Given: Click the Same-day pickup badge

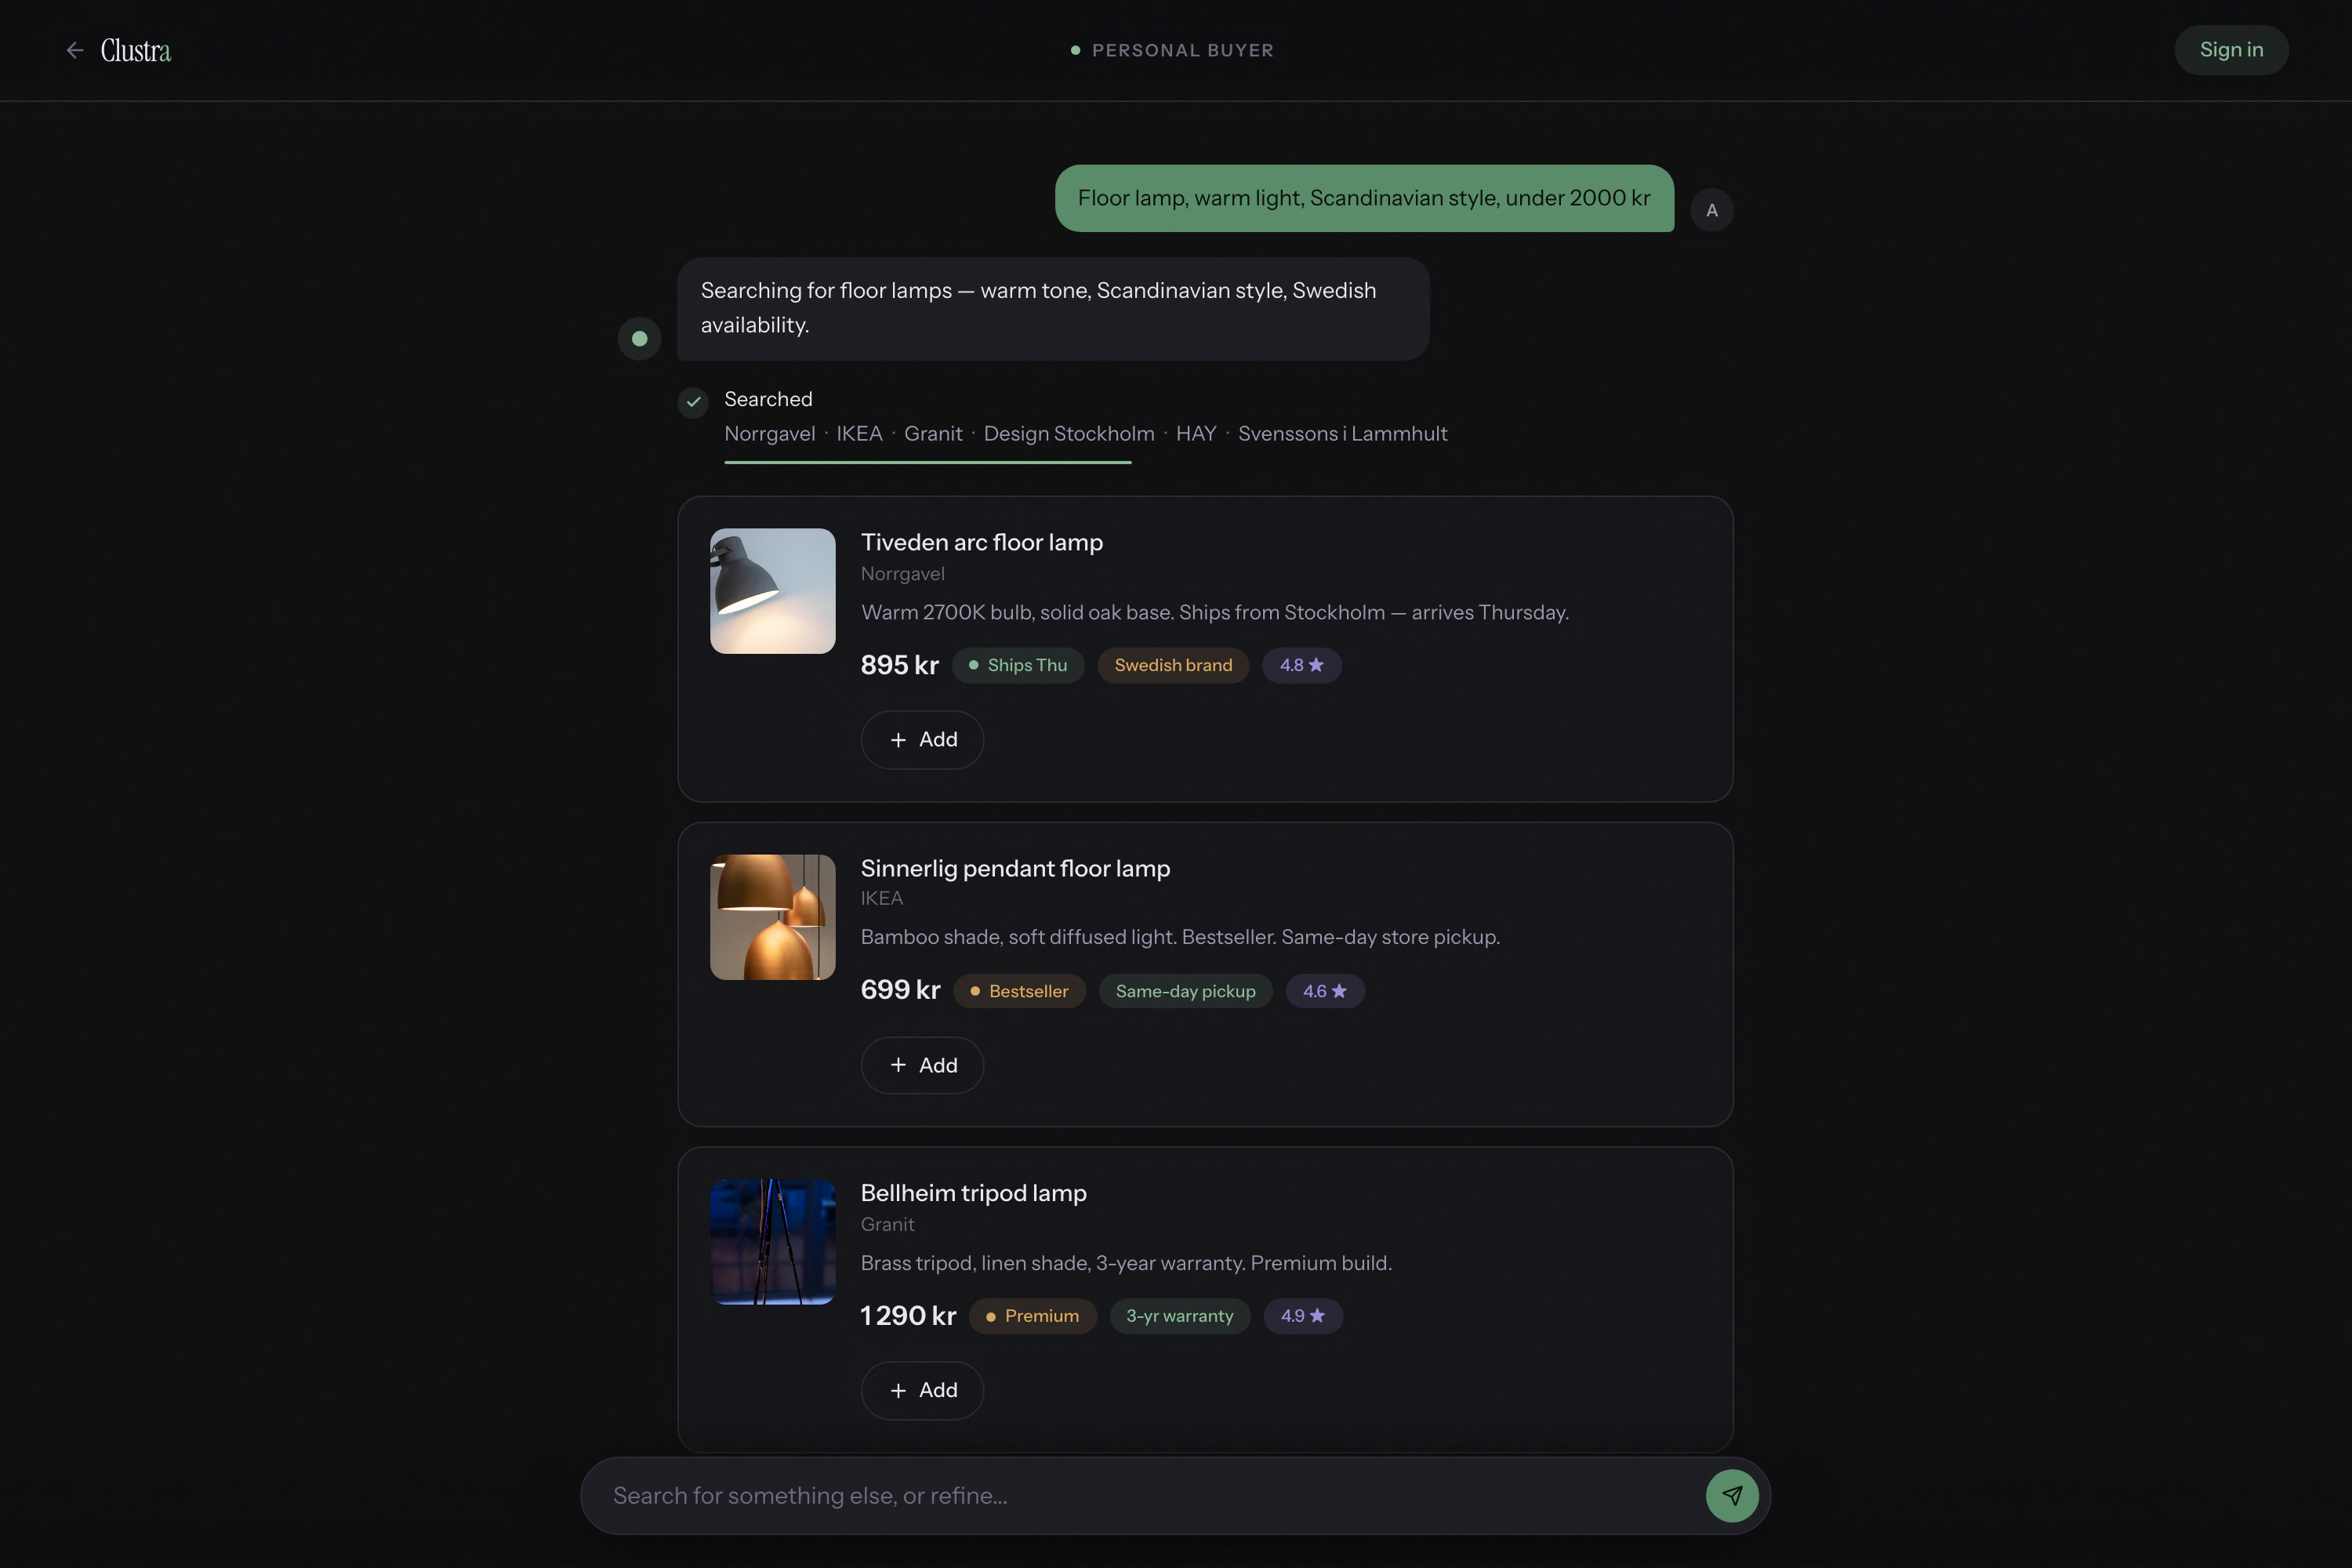Looking at the screenshot, I should click(x=1185, y=991).
